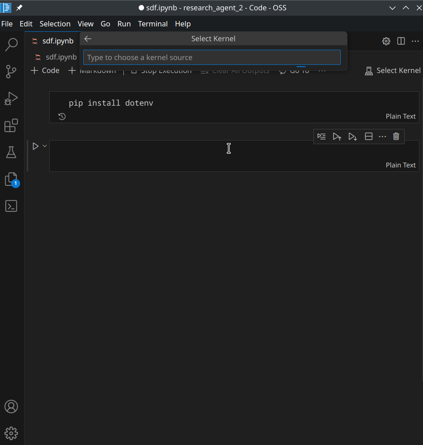Open the Run menu

point(124,24)
